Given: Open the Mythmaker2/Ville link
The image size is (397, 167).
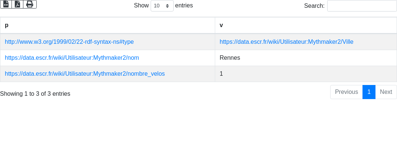Looking at the screenshot, I should (x=286, y=42).
